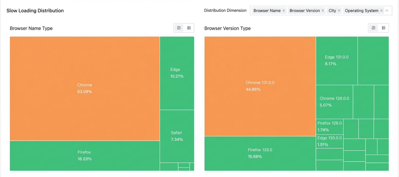Click inside the Distribution Dimension multi-select field
The width and height of the screenshot is (399, 177).
pos(321,11)
